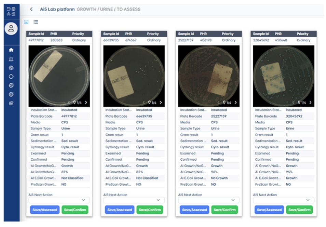The image size is (326, 227).
Task: Select the 82% AI growth value
Action: 139,172
